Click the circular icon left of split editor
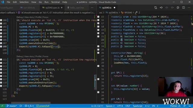193x108 pixels. (x=178, y=7)
